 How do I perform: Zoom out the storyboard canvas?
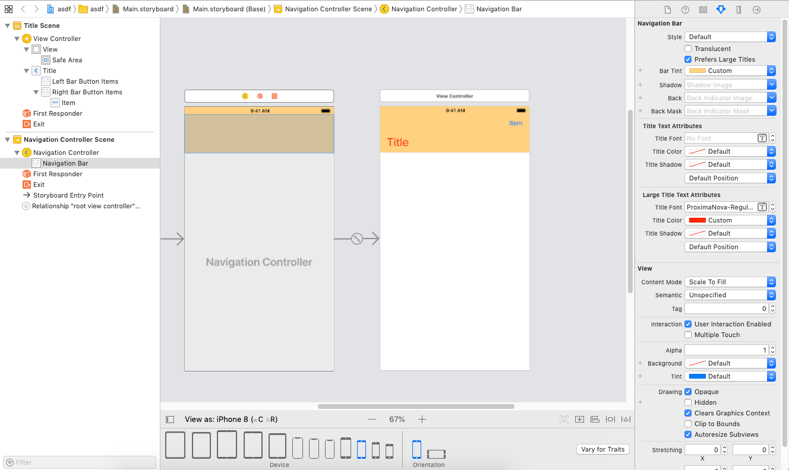coord(372,420)
